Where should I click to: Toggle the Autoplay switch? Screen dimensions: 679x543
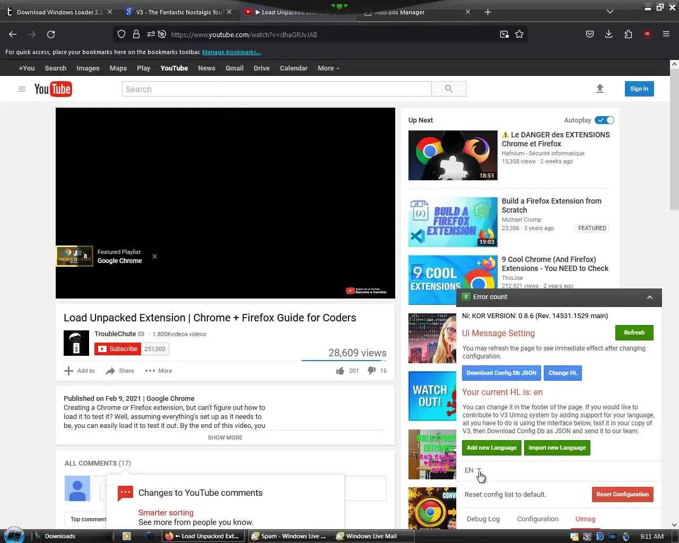tap(604, 120)
